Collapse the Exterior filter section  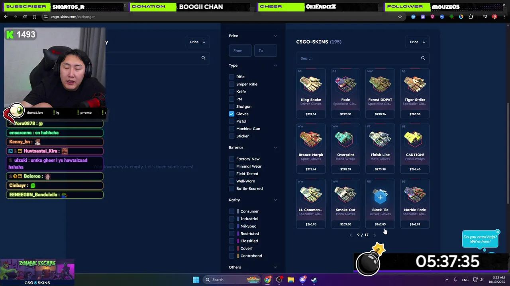click(x=275, y=148)
